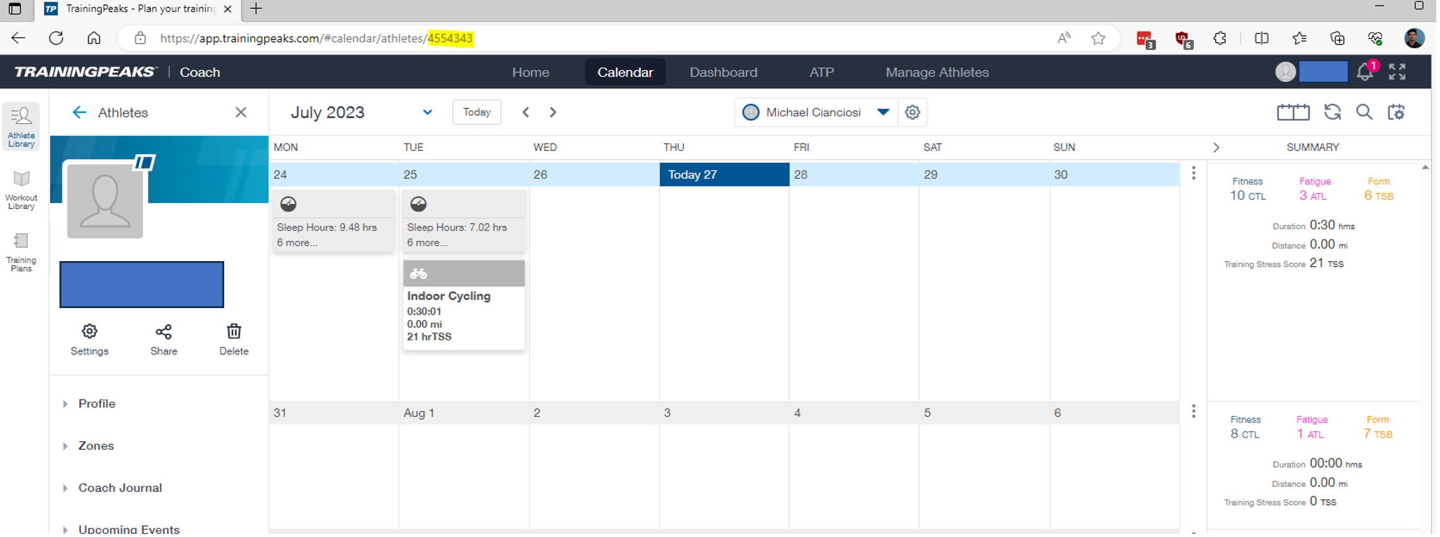The height and width of the screenshot is (537, 1440).
Task: Open the Indoor Cycling workout card
Action: (x=464, y=305)
